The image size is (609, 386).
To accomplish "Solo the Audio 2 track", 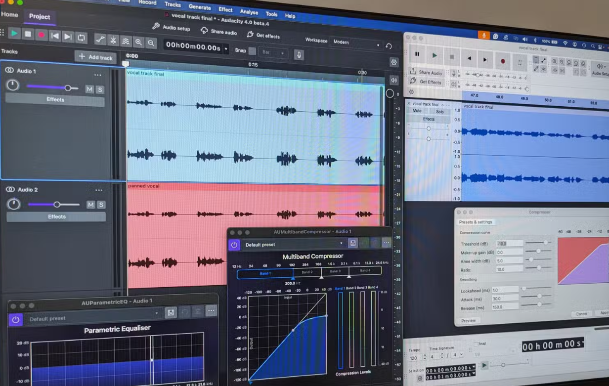I will click(x=101, y=205).
